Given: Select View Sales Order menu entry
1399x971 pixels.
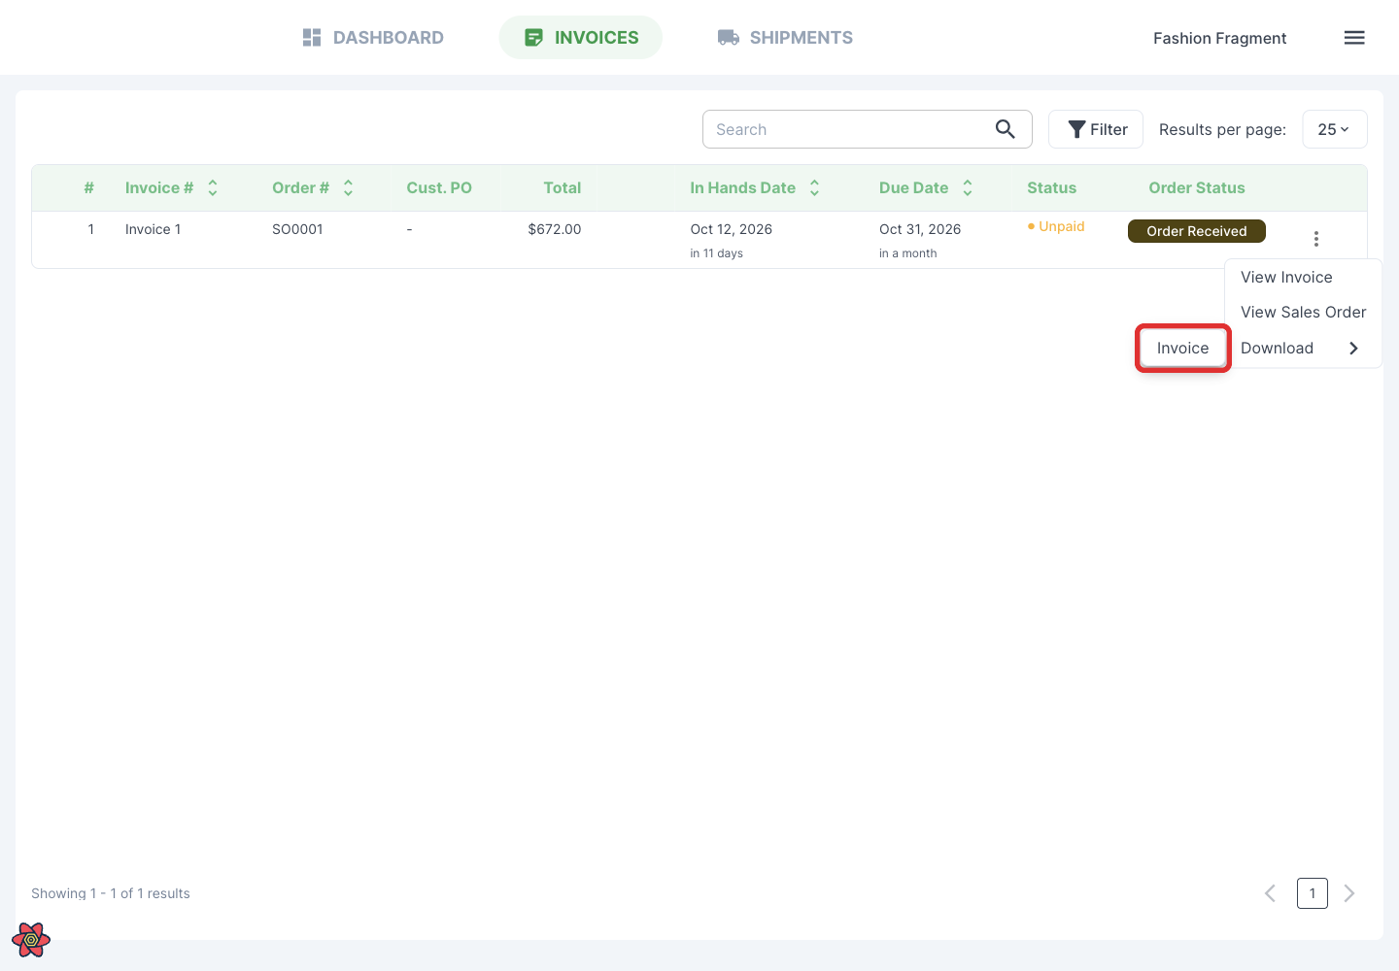Looking at the screenshot, I should click(1303, 313).
